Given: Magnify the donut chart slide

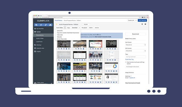Looking at the screenshot, I should pyautogui.click(x=106, y=71).
